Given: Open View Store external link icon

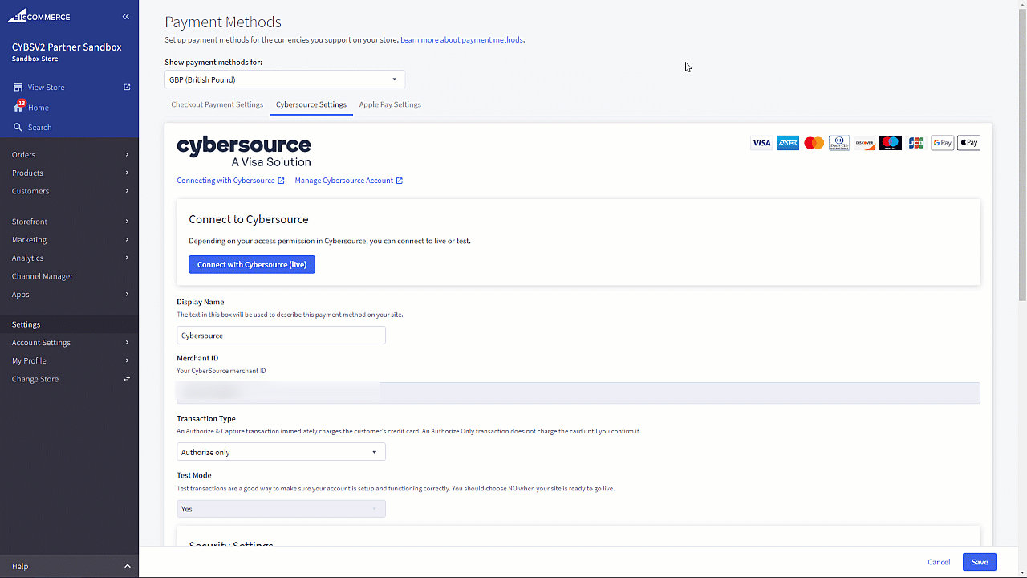Looking at the screenshot, I should [127, 87].
